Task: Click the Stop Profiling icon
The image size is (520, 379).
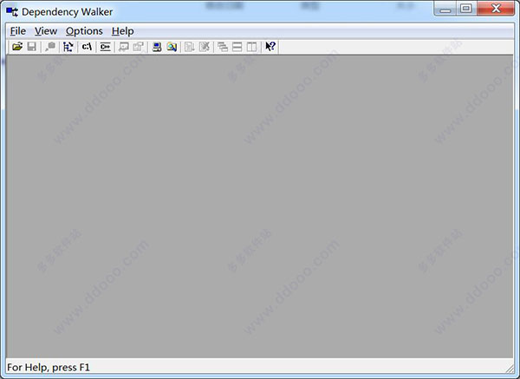Action: click(x=205, y=47)
